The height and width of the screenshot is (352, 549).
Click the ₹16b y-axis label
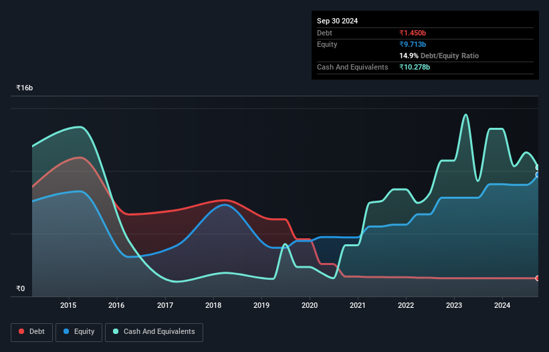(x=25, y=88)
